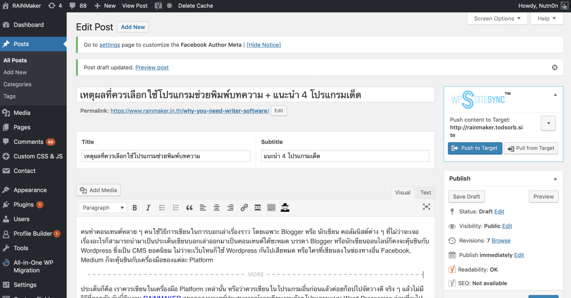Create a bulleted list
This screenshot has width=571, height=298.
(x=162, y=208)
